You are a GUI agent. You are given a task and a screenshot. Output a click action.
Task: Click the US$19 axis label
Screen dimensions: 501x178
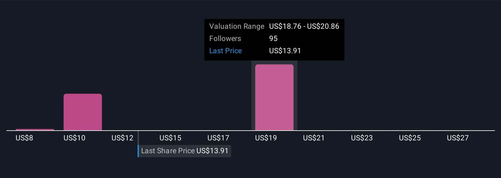coord(266,138)
